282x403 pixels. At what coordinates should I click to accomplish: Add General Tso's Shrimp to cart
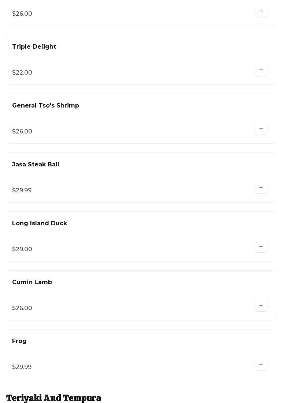[261, 129]
